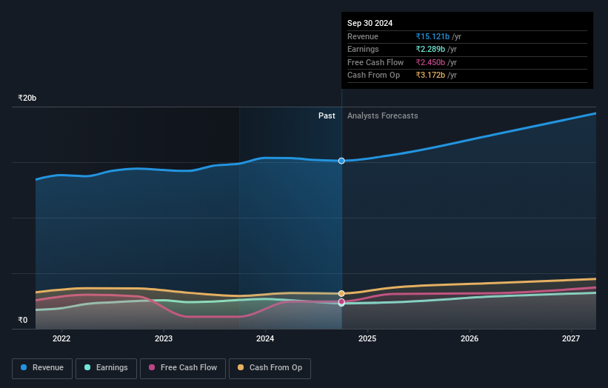The image size is (608, 388).
Task: Click the 2022 x-axis label
Action: [x=61, y=339]
